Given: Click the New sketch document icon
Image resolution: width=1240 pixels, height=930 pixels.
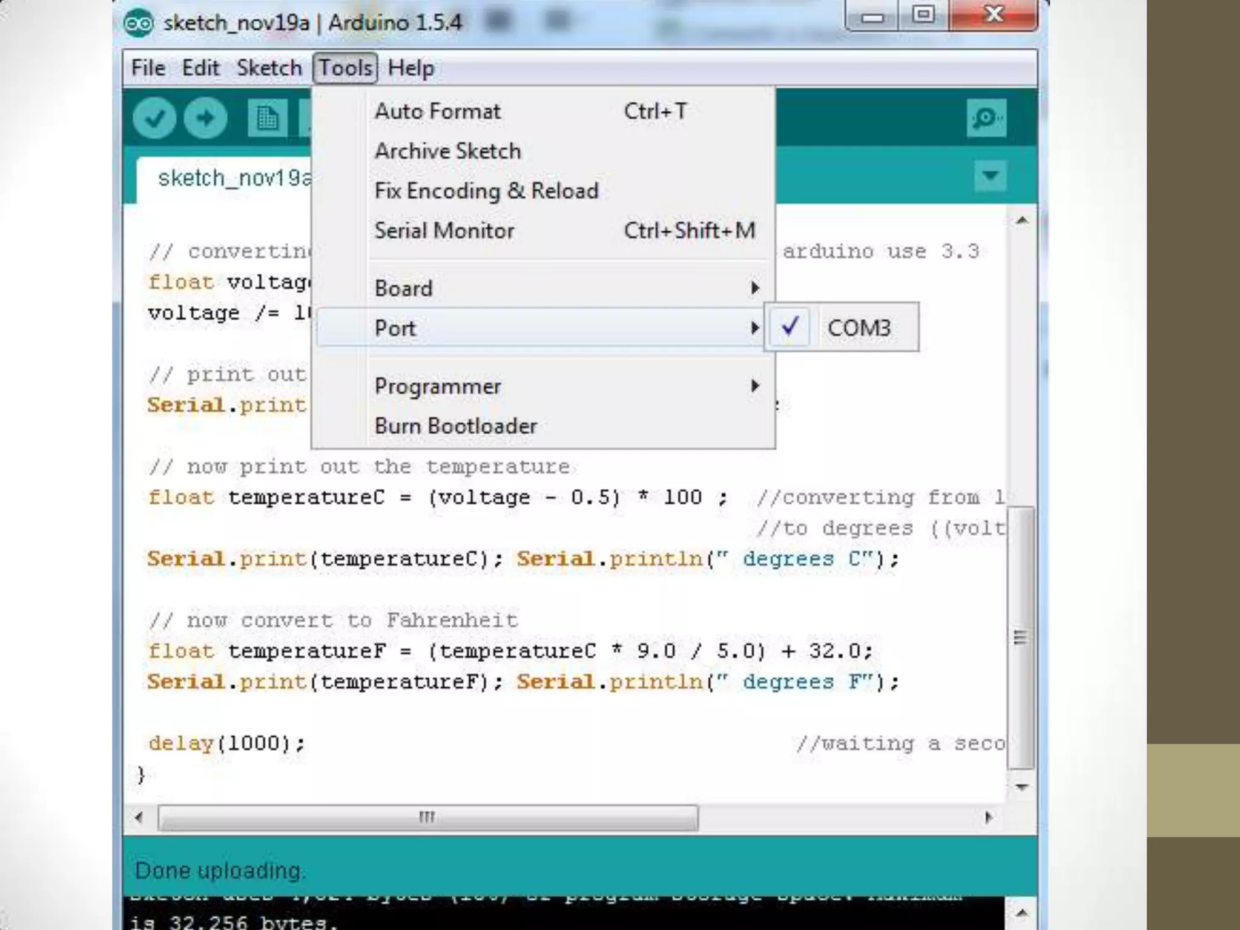Looking at the screenshot, I should (x=267, y=117).
